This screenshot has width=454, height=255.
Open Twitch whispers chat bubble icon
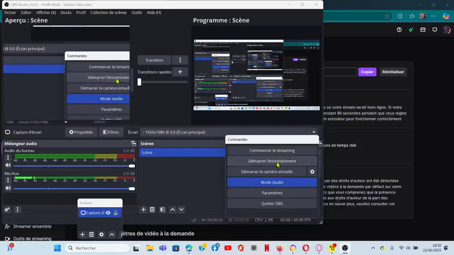click(435, 30)
